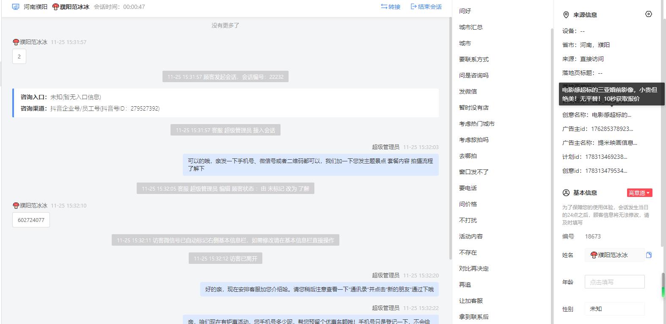Click the mushroom icon in the 姓名 field
The image size is (666, 324).
(x=594, y=255)
